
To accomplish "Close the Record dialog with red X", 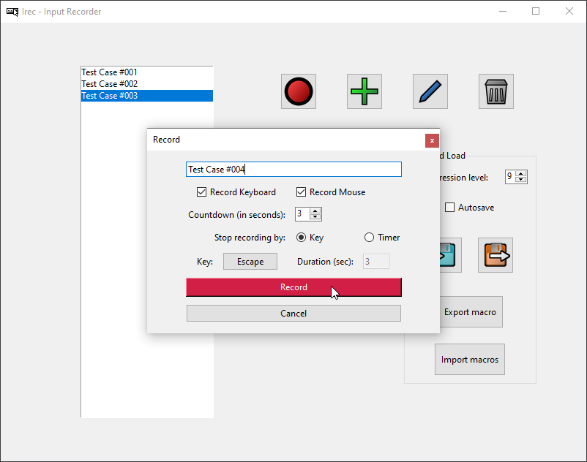I will [x=432, y=140].
